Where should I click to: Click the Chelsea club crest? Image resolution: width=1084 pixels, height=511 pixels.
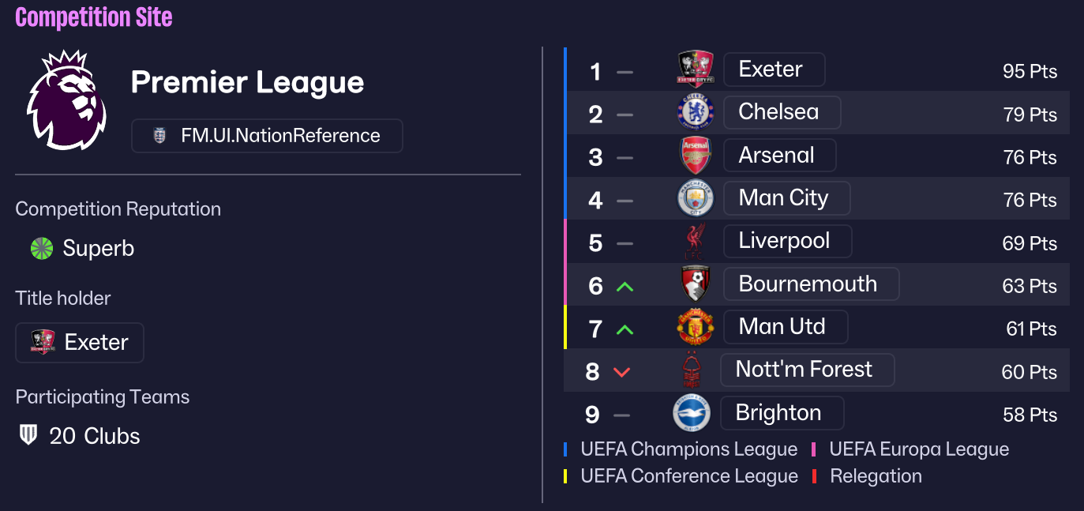point(696,113)
